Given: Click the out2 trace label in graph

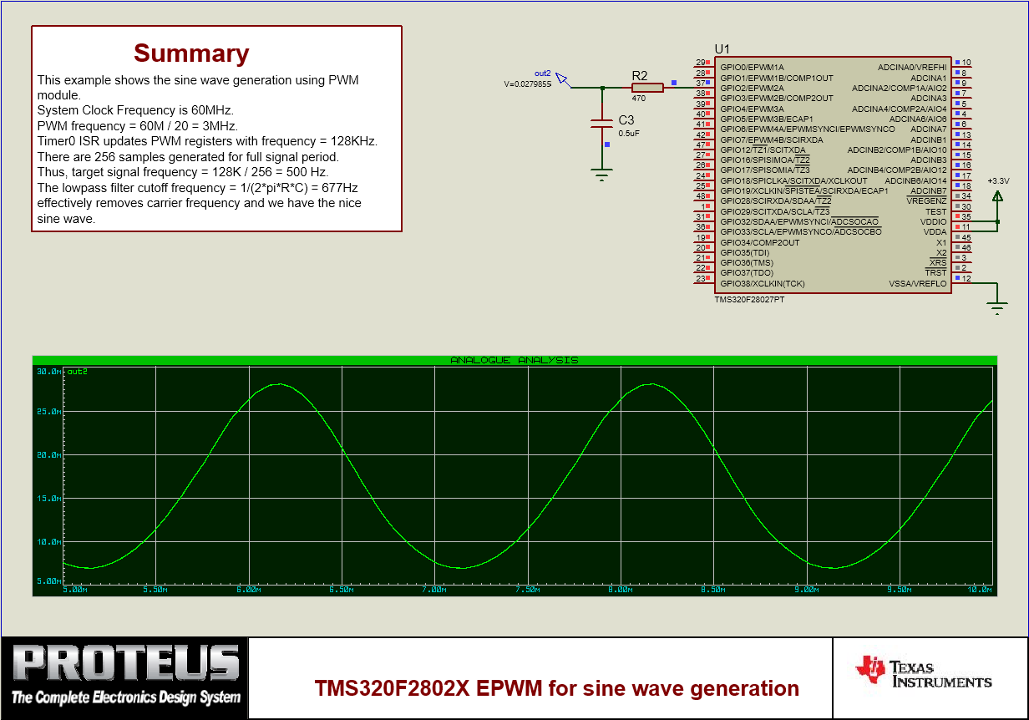Looking at the screenshot, I should click(77, 372).
